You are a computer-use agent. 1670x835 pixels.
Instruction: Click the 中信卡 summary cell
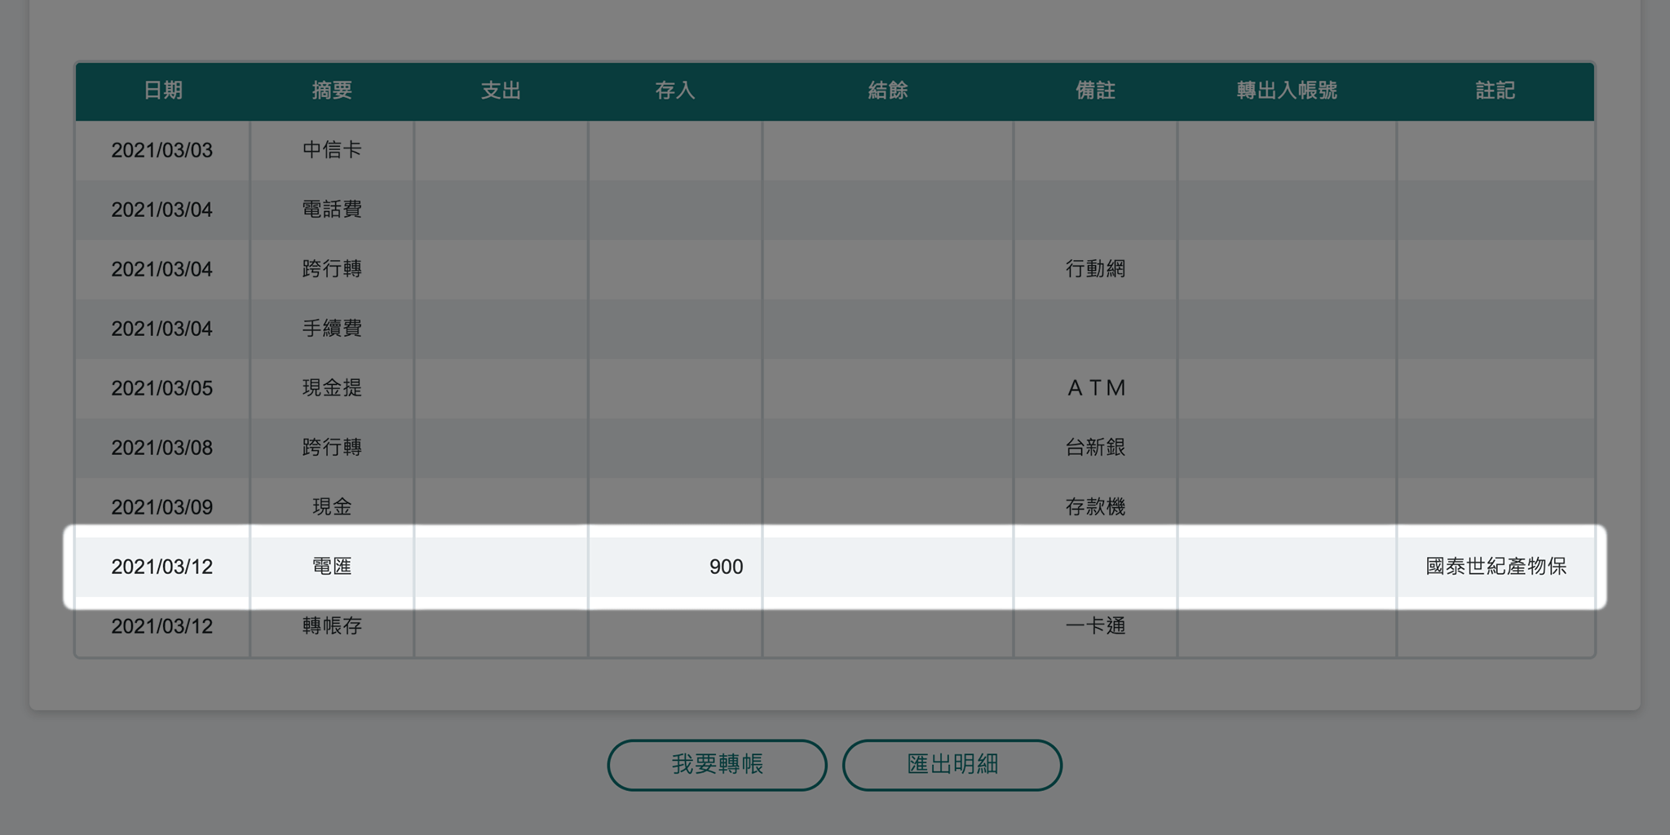(332, 150)
